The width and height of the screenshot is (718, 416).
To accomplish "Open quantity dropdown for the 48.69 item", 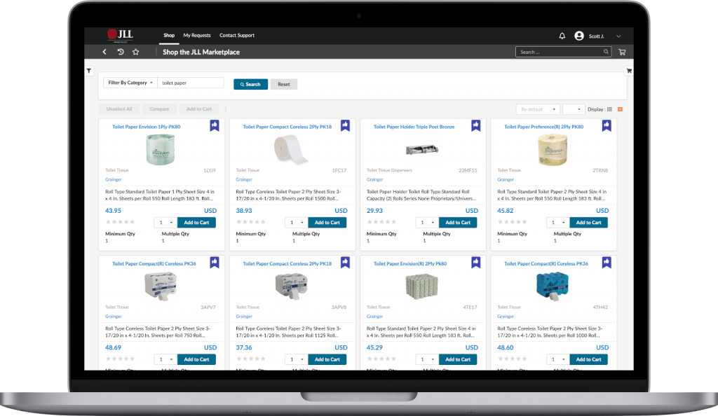I will [x=165, y=359].
